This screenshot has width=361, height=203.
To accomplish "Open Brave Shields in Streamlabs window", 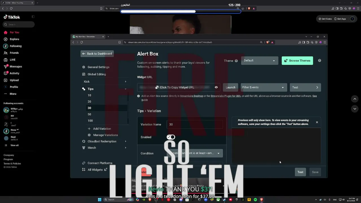I will click(x=268, y=42).
